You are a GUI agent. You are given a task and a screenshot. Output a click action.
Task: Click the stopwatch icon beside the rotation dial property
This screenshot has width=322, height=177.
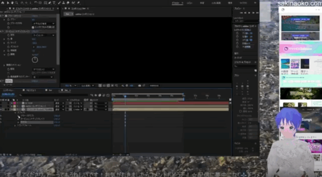[9, 54]
